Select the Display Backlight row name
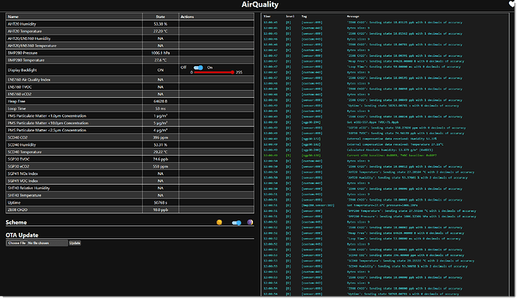Viewport: 518px width, 299px height. [x=22, y=70]
